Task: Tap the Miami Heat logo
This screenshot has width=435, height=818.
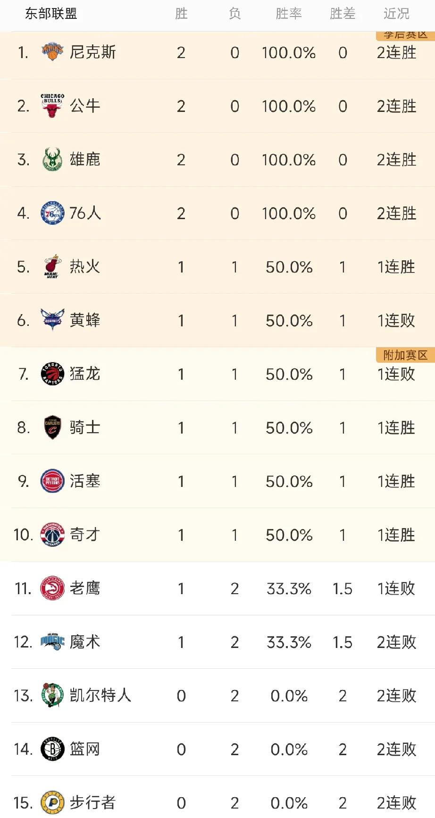Action: coord(52,266)
